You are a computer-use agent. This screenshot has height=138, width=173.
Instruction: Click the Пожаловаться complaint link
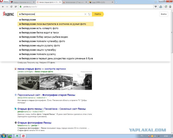tap(86, 72)
